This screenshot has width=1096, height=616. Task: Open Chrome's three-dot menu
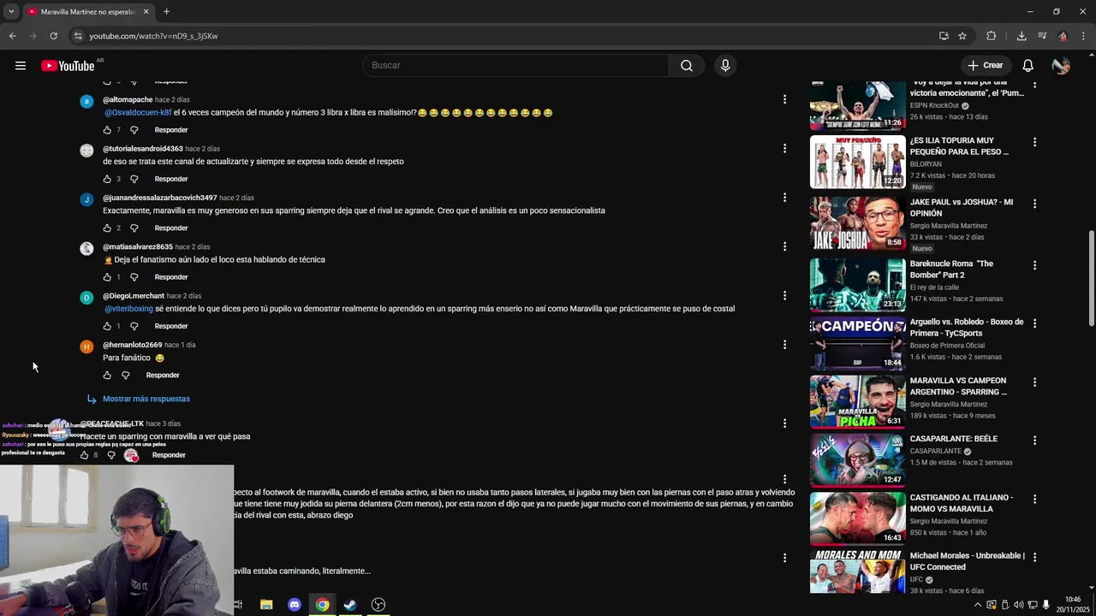point(1083,36)
